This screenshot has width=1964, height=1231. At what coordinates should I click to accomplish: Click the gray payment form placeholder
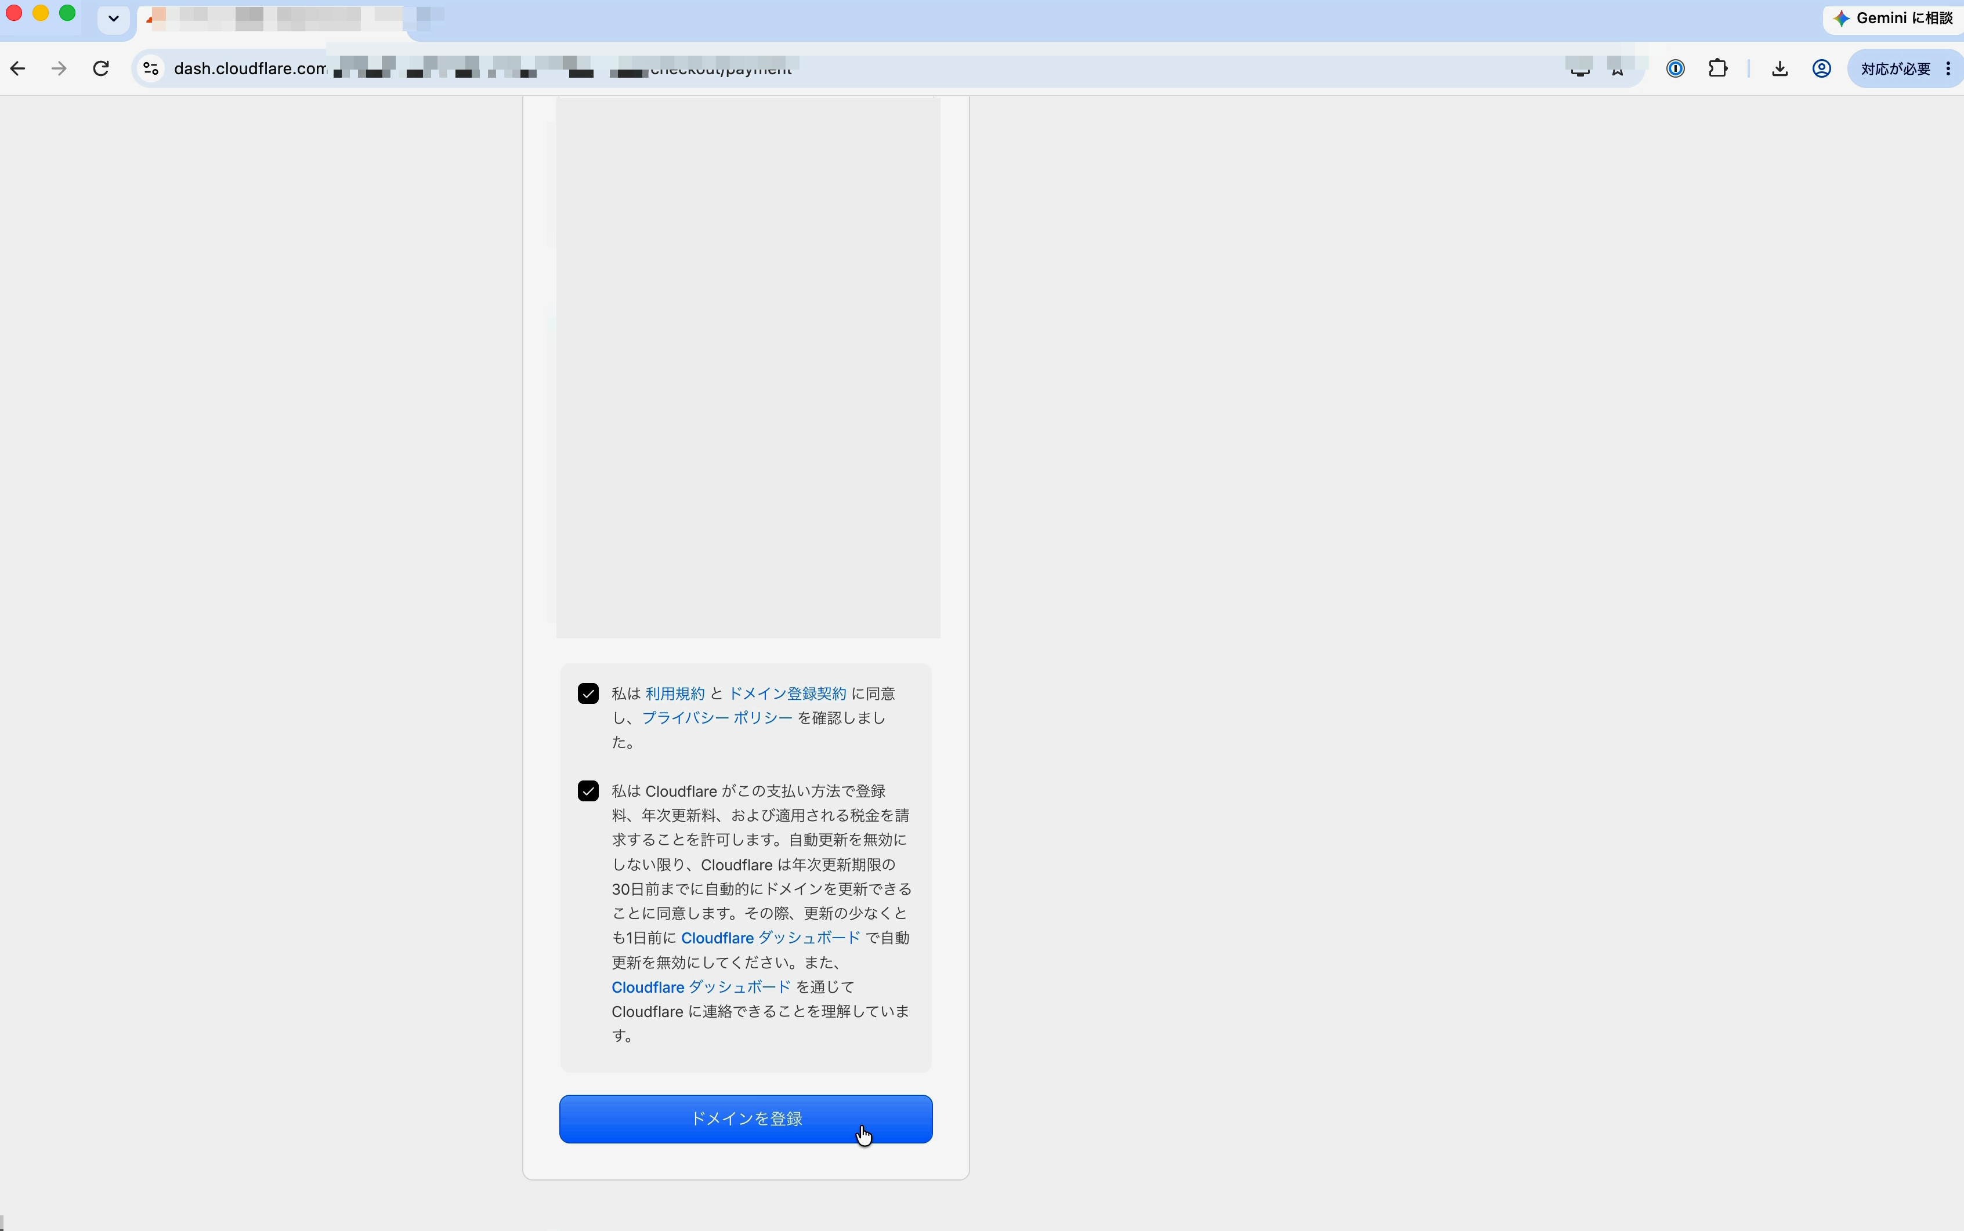point(748,368)
